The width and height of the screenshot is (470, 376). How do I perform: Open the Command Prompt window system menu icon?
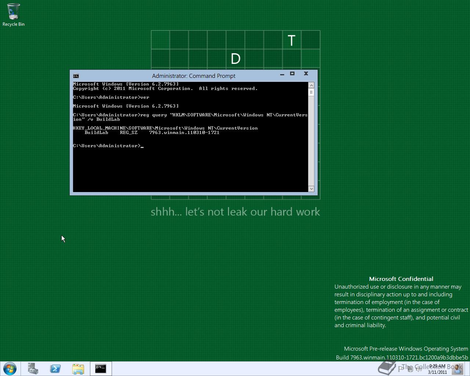pyautogui.click(x=76, y=76)
